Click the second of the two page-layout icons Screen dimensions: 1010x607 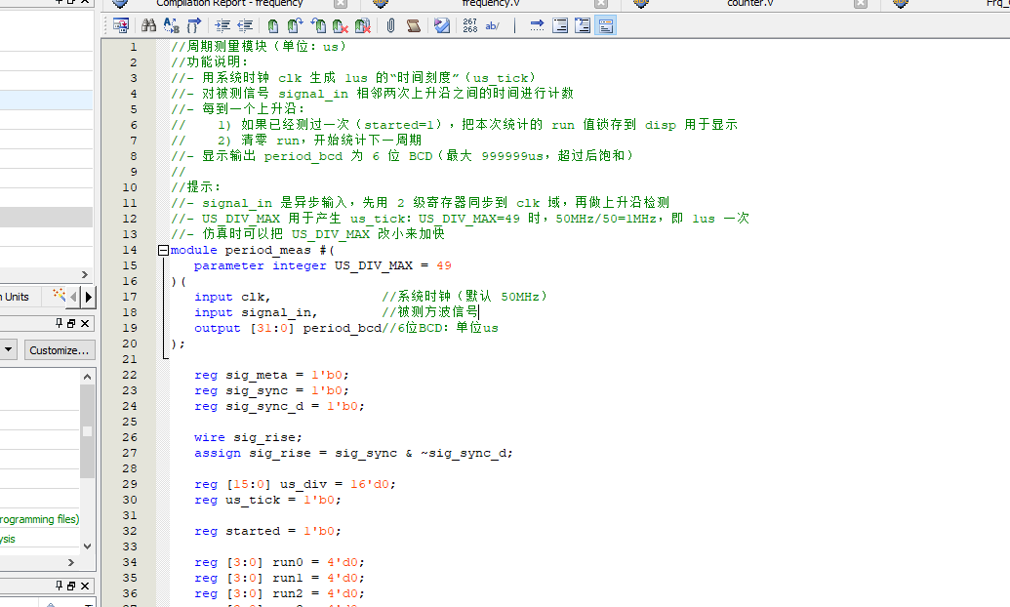583,25
